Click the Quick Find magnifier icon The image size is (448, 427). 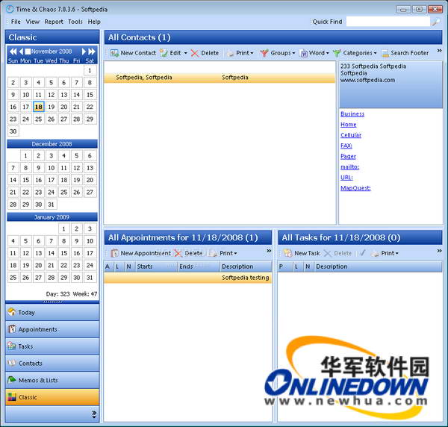click(436, 22)
